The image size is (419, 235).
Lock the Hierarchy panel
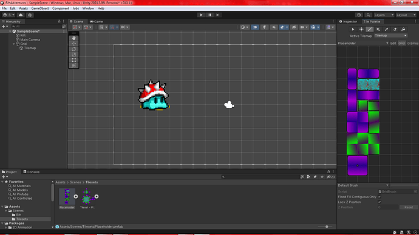[59, 21]
